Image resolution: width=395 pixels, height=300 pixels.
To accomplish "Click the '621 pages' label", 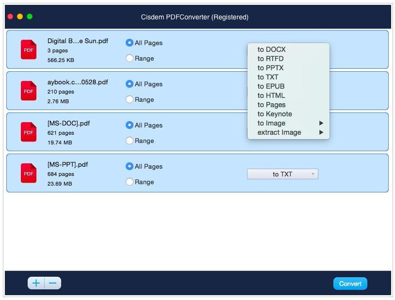I will click(61, 133).
